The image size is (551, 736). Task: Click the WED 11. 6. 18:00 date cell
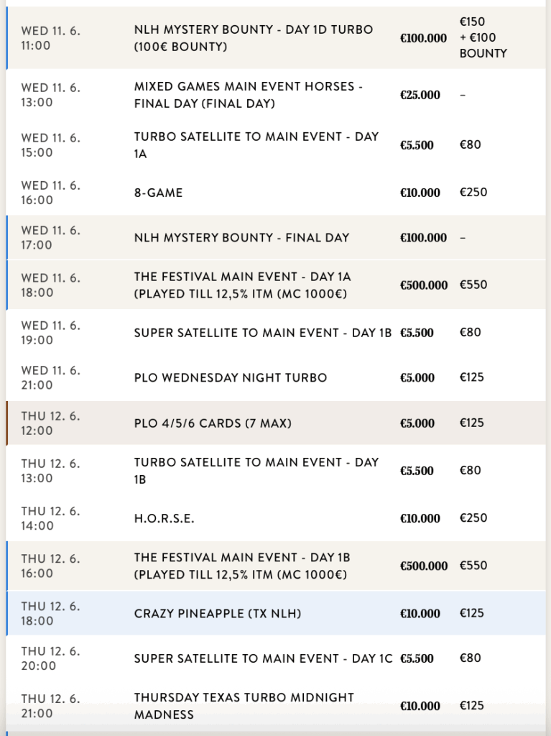click(50, 285)
